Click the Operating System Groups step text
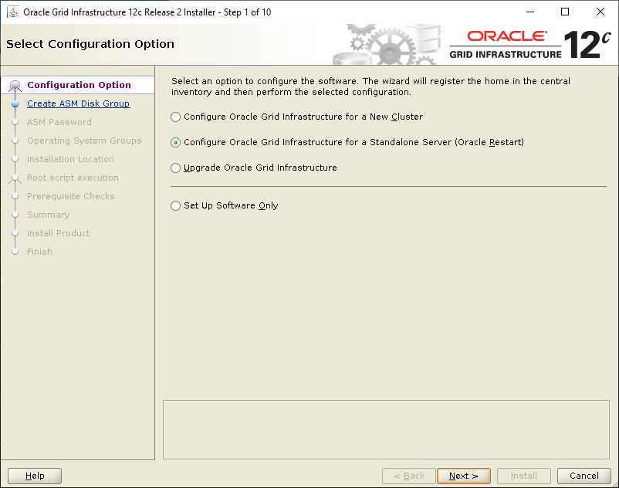This screenshot has width=619, height=488. pos(84,141)
